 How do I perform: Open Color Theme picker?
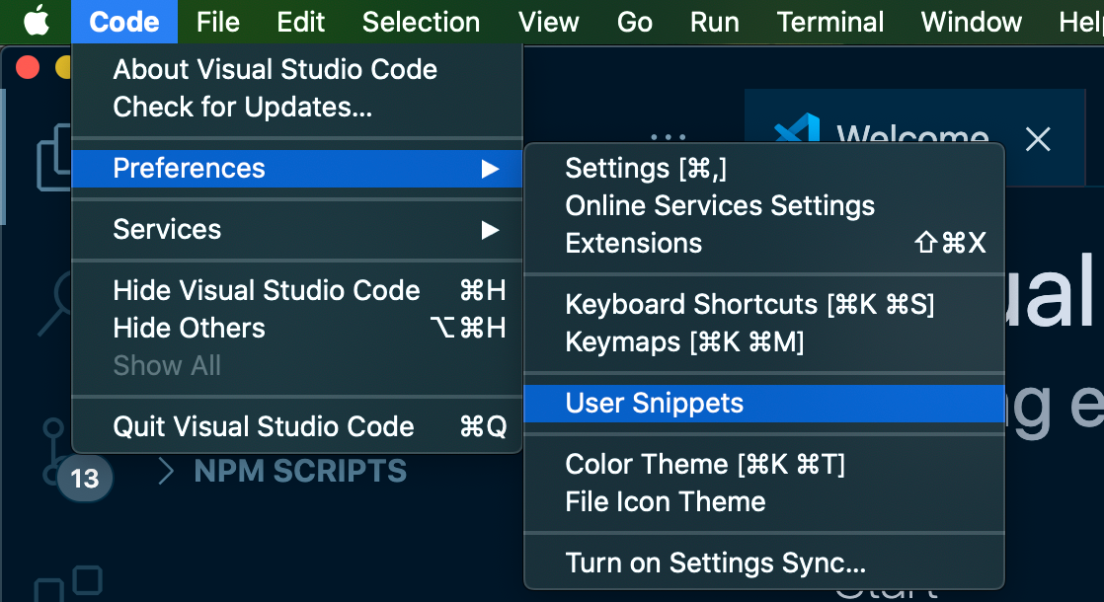click(x=764, y=464)
